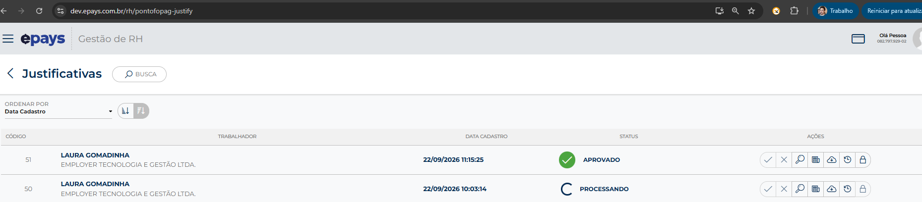Click Reiniciar para atualizar browser button

892,11
